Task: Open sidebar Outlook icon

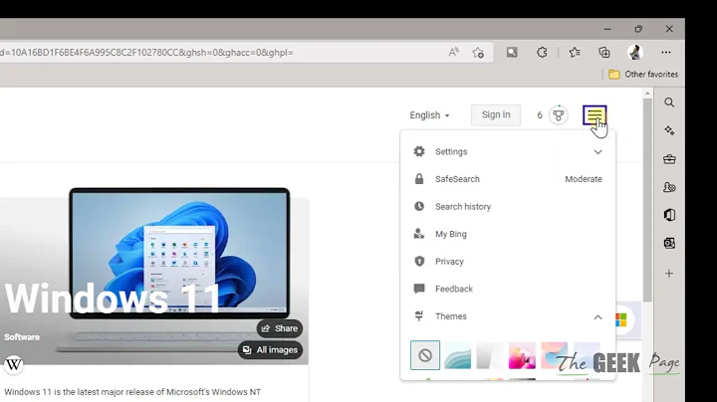Action: click(x=669, y=243)
